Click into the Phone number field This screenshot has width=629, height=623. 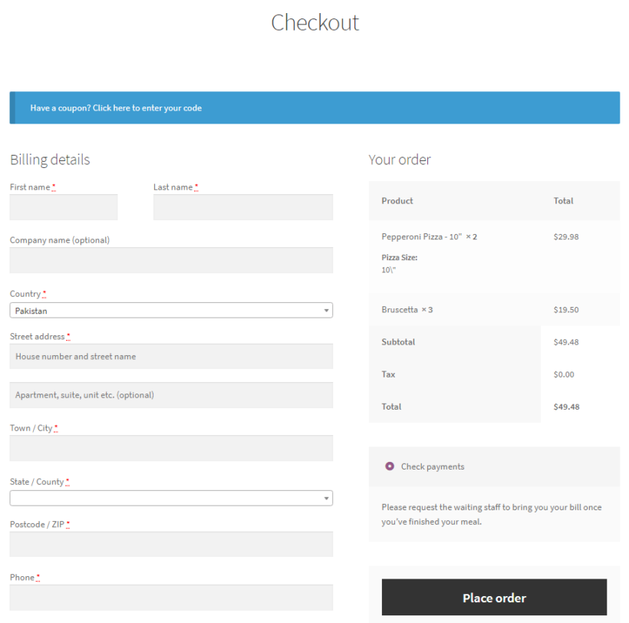pos(170,597)
